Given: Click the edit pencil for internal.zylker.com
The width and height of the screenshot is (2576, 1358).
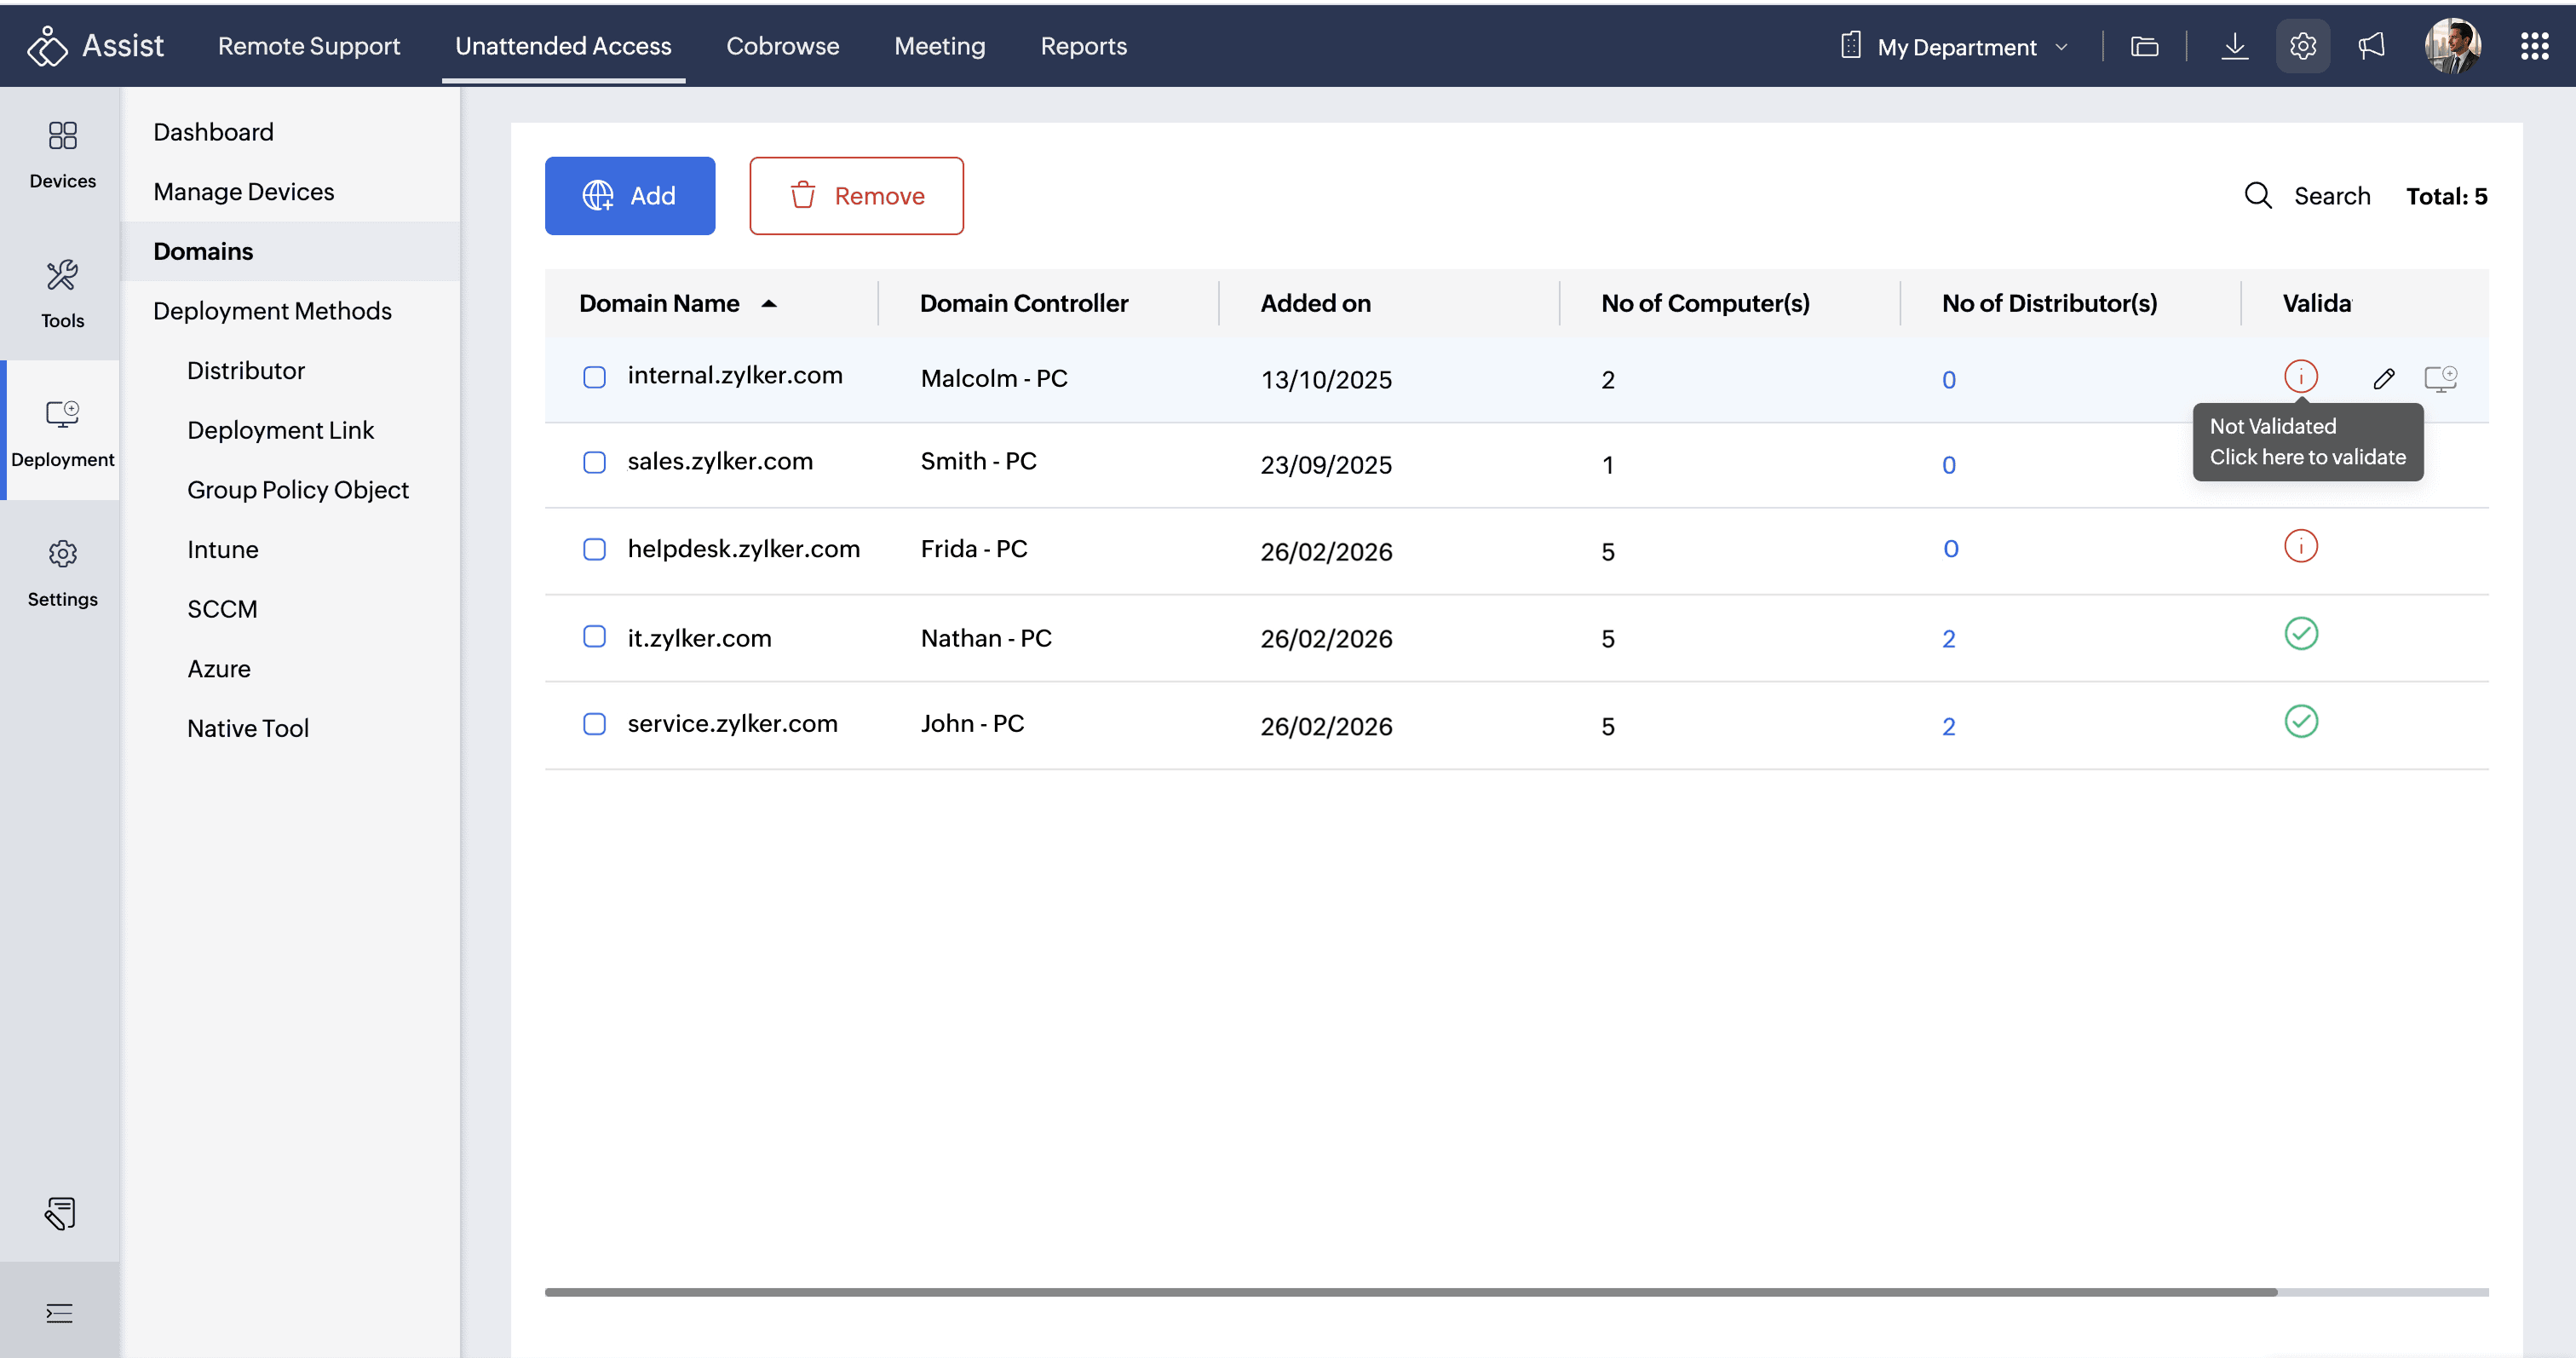Looking at the screenshot, I should pos(2383,378).
